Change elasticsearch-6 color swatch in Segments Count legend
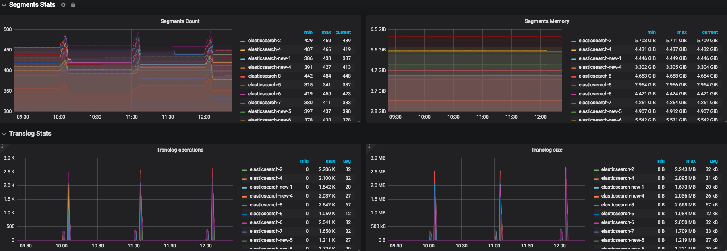Screen dimensions: 727x251 click(x=243, y=94)
